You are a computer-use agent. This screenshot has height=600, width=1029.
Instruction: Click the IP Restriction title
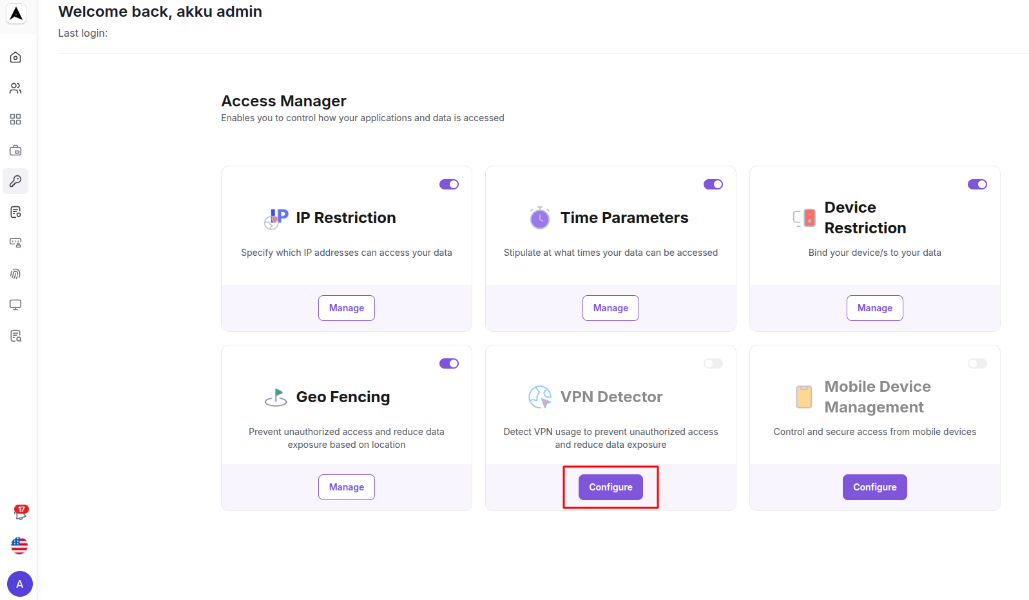(x=346, y=218)
